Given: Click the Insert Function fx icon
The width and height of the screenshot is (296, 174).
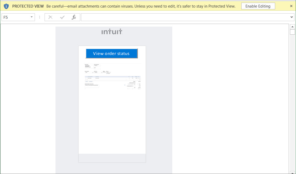Looking at the screenshot, I should coord(74,17).
